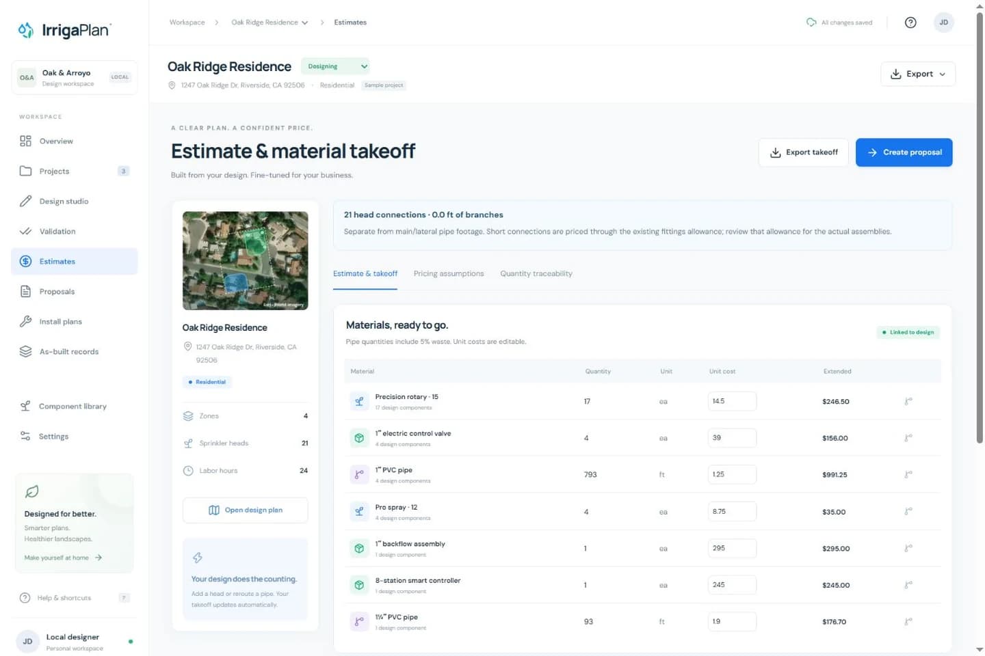Image resolution: width=985 pixels, height=656 pixels.
Task: Navigate to Validation page
Action: [75, 232]
